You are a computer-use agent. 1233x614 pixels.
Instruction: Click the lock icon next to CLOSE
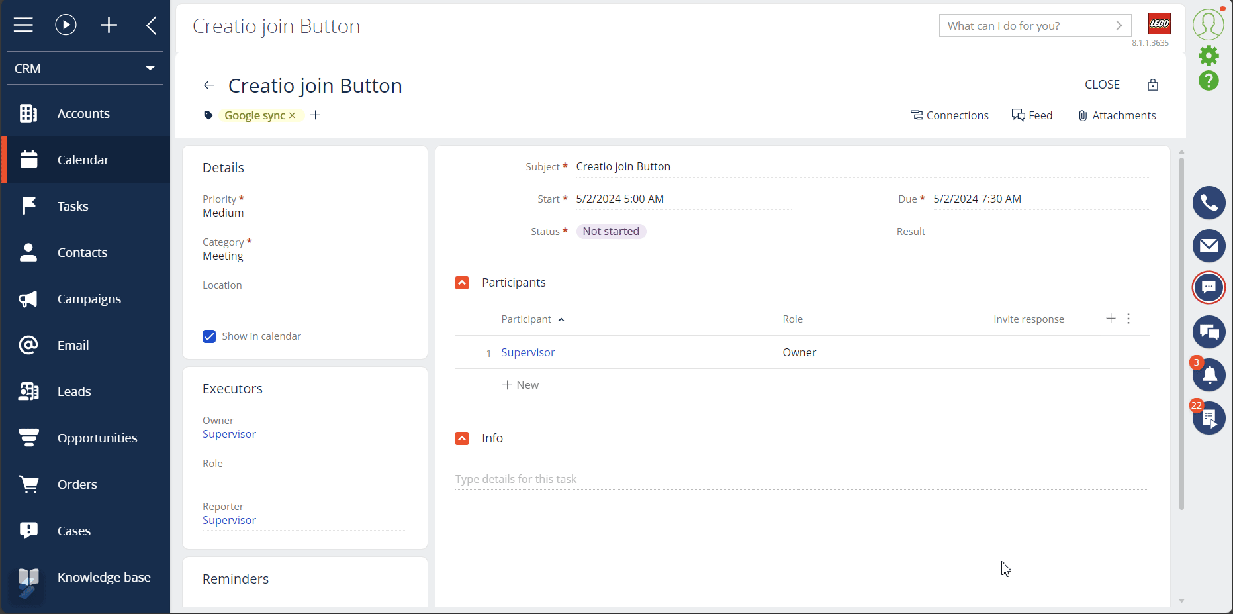[1153, 85]
